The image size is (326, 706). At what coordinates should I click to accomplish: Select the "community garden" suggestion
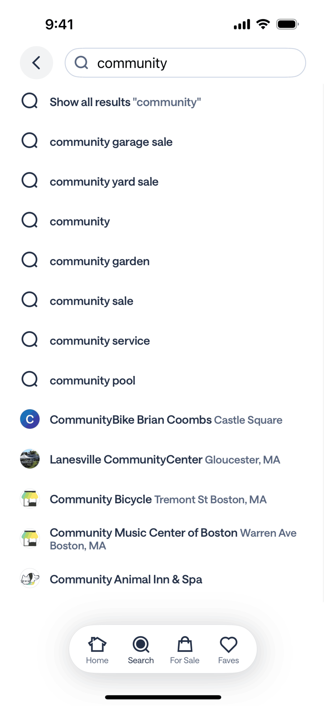(x=100, y=261)
